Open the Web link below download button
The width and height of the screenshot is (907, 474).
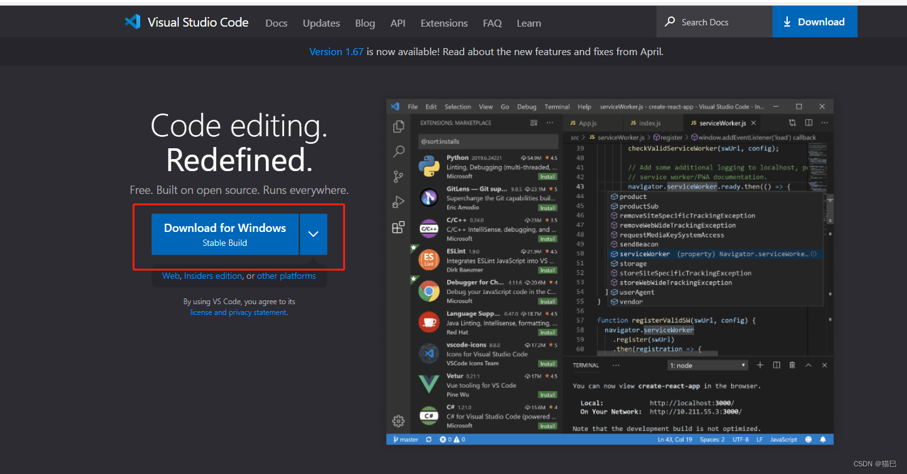click(171, 276)
